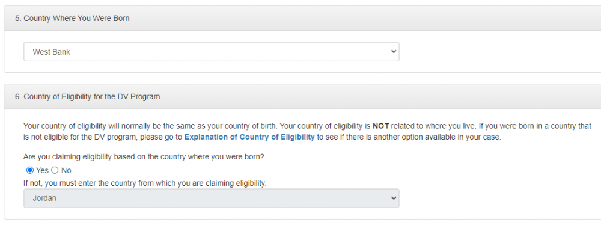The height and width of the screenshot is (225, 601).
Task: Open the West Bank birth country dropdown
Action: tap(211, 52)
